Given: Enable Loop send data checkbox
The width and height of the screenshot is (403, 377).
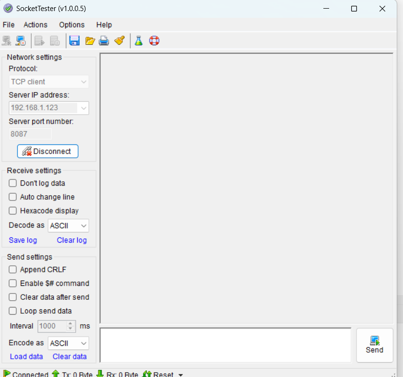Looking at the screenshot, I should pos(12,311).
